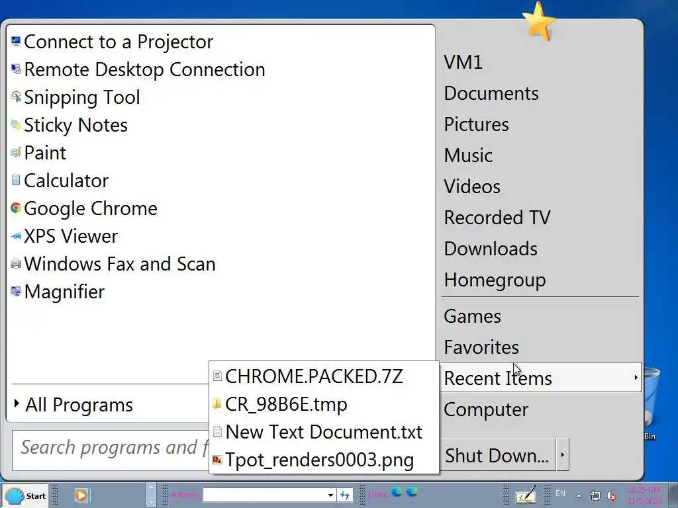Open the Tablet PC Input Panel icon
Viewport: 678px width, 508px height.
526,495
